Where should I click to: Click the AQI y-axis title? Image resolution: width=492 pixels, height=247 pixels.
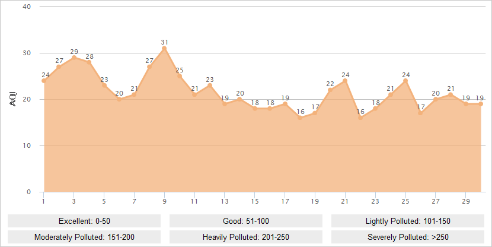(x=13, y=99)
